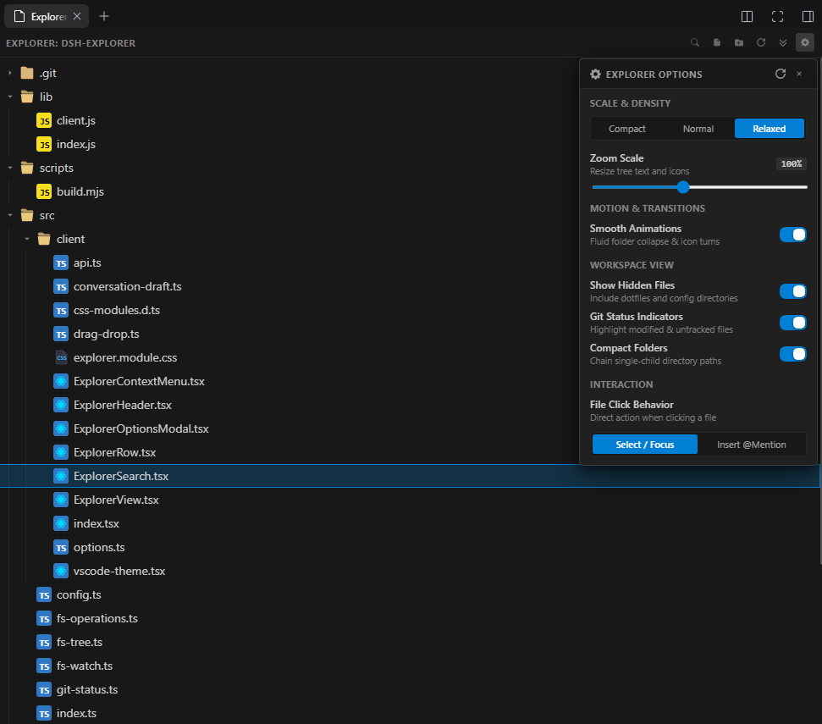Click the lib folder icon
822x724 pixels.
(27, 97)
